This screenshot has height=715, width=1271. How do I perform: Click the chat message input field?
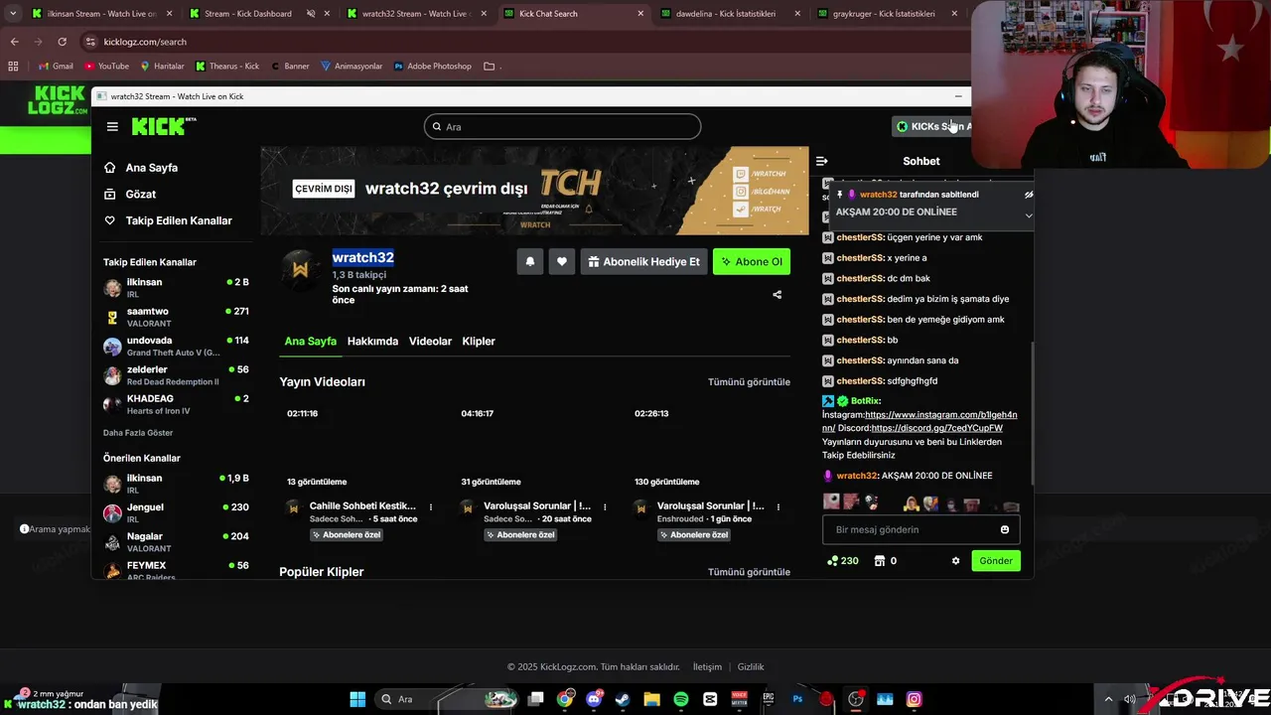920,529
